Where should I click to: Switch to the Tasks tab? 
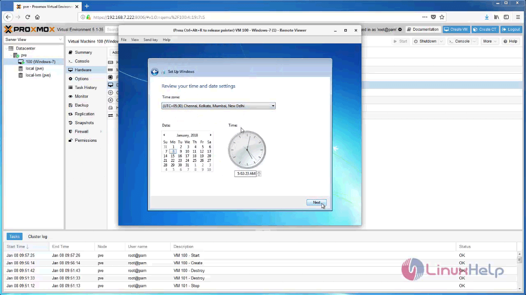coord(14,236)
